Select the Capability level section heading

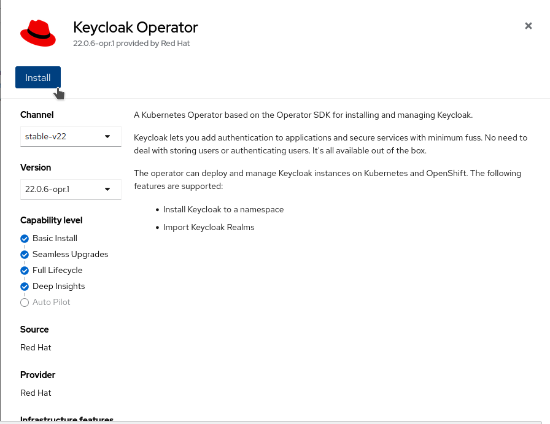(x=52, y=220)
